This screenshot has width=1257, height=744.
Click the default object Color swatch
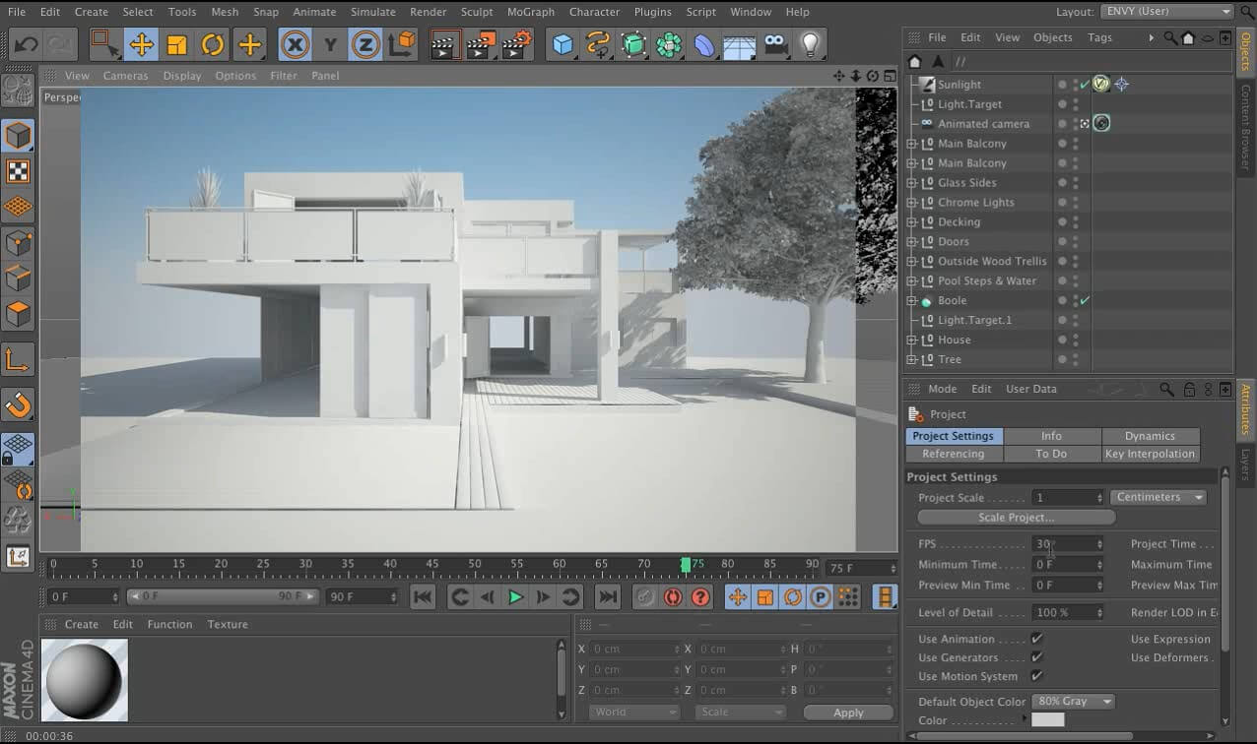(x=1047, y=720)
